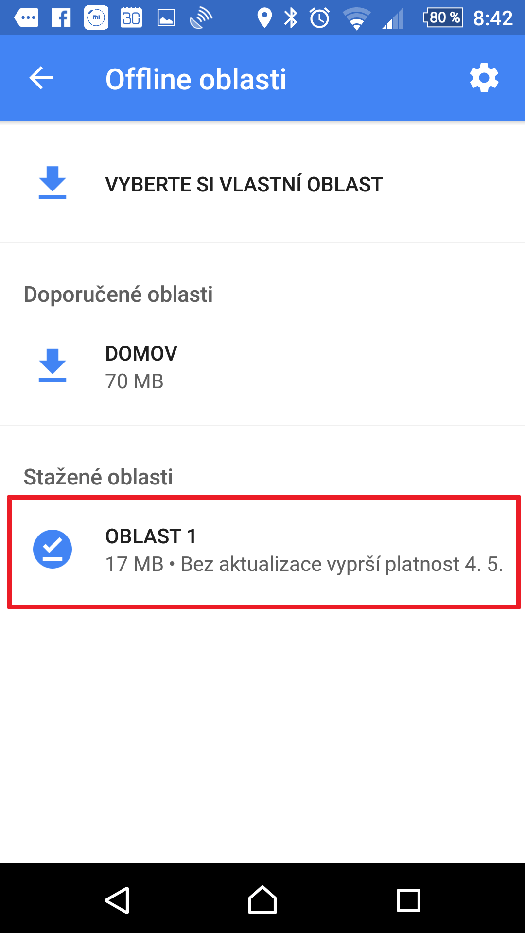Tap download icon next to custom area
525x933 pixels.
pos(52,183)
